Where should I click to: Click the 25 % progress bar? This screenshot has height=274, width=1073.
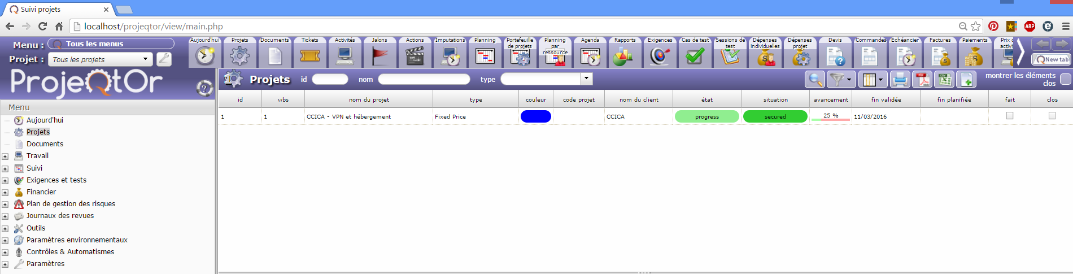(831, 116)
